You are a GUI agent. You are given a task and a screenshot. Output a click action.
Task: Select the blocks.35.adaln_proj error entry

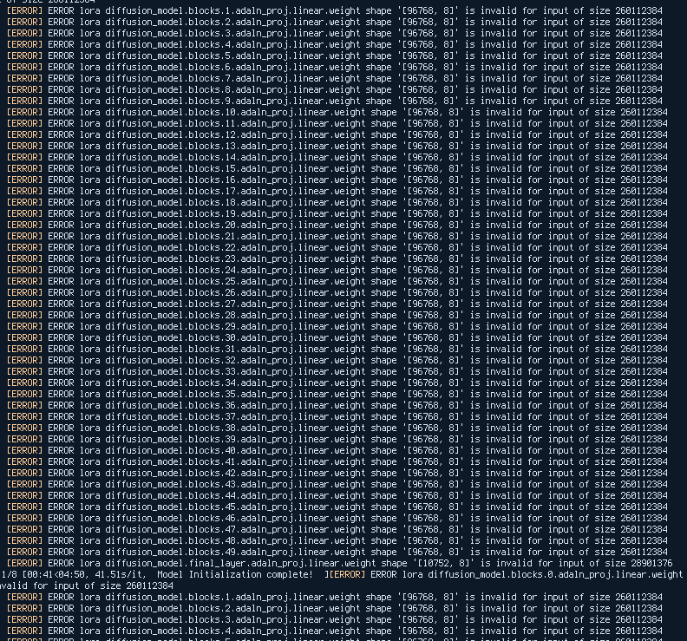point(337,395)
